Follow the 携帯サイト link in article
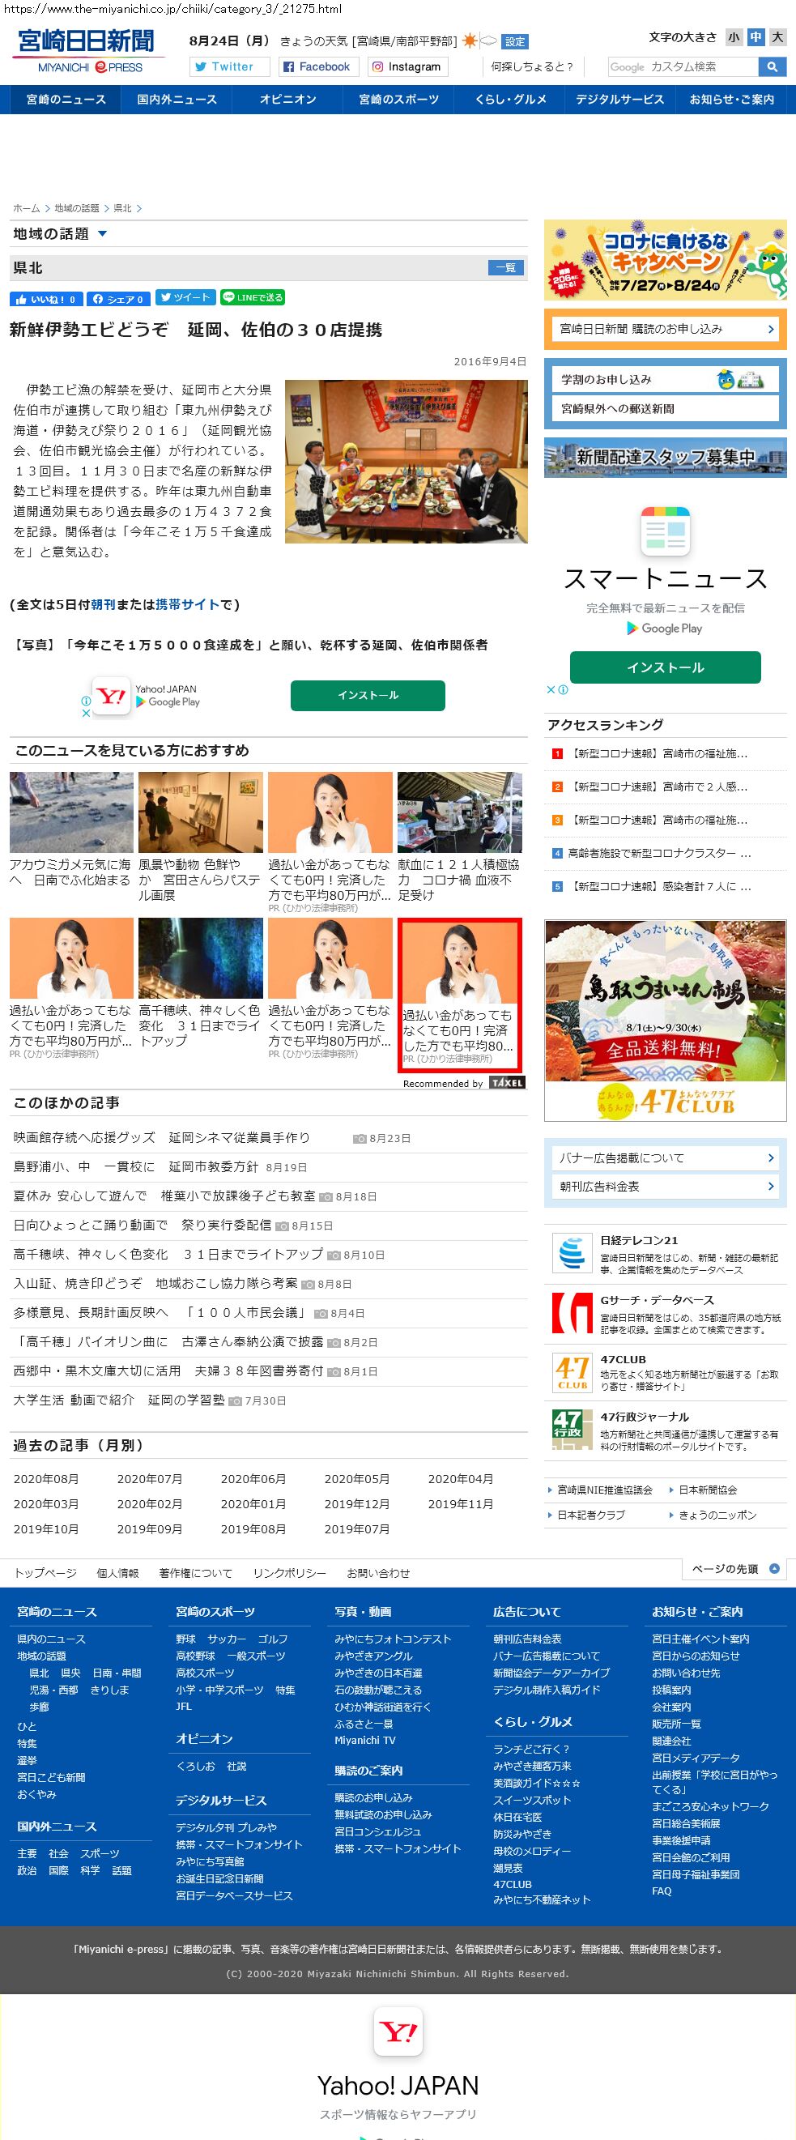Image resolution: width=796 pixels, height=2140 pixels. click(188, 605)
